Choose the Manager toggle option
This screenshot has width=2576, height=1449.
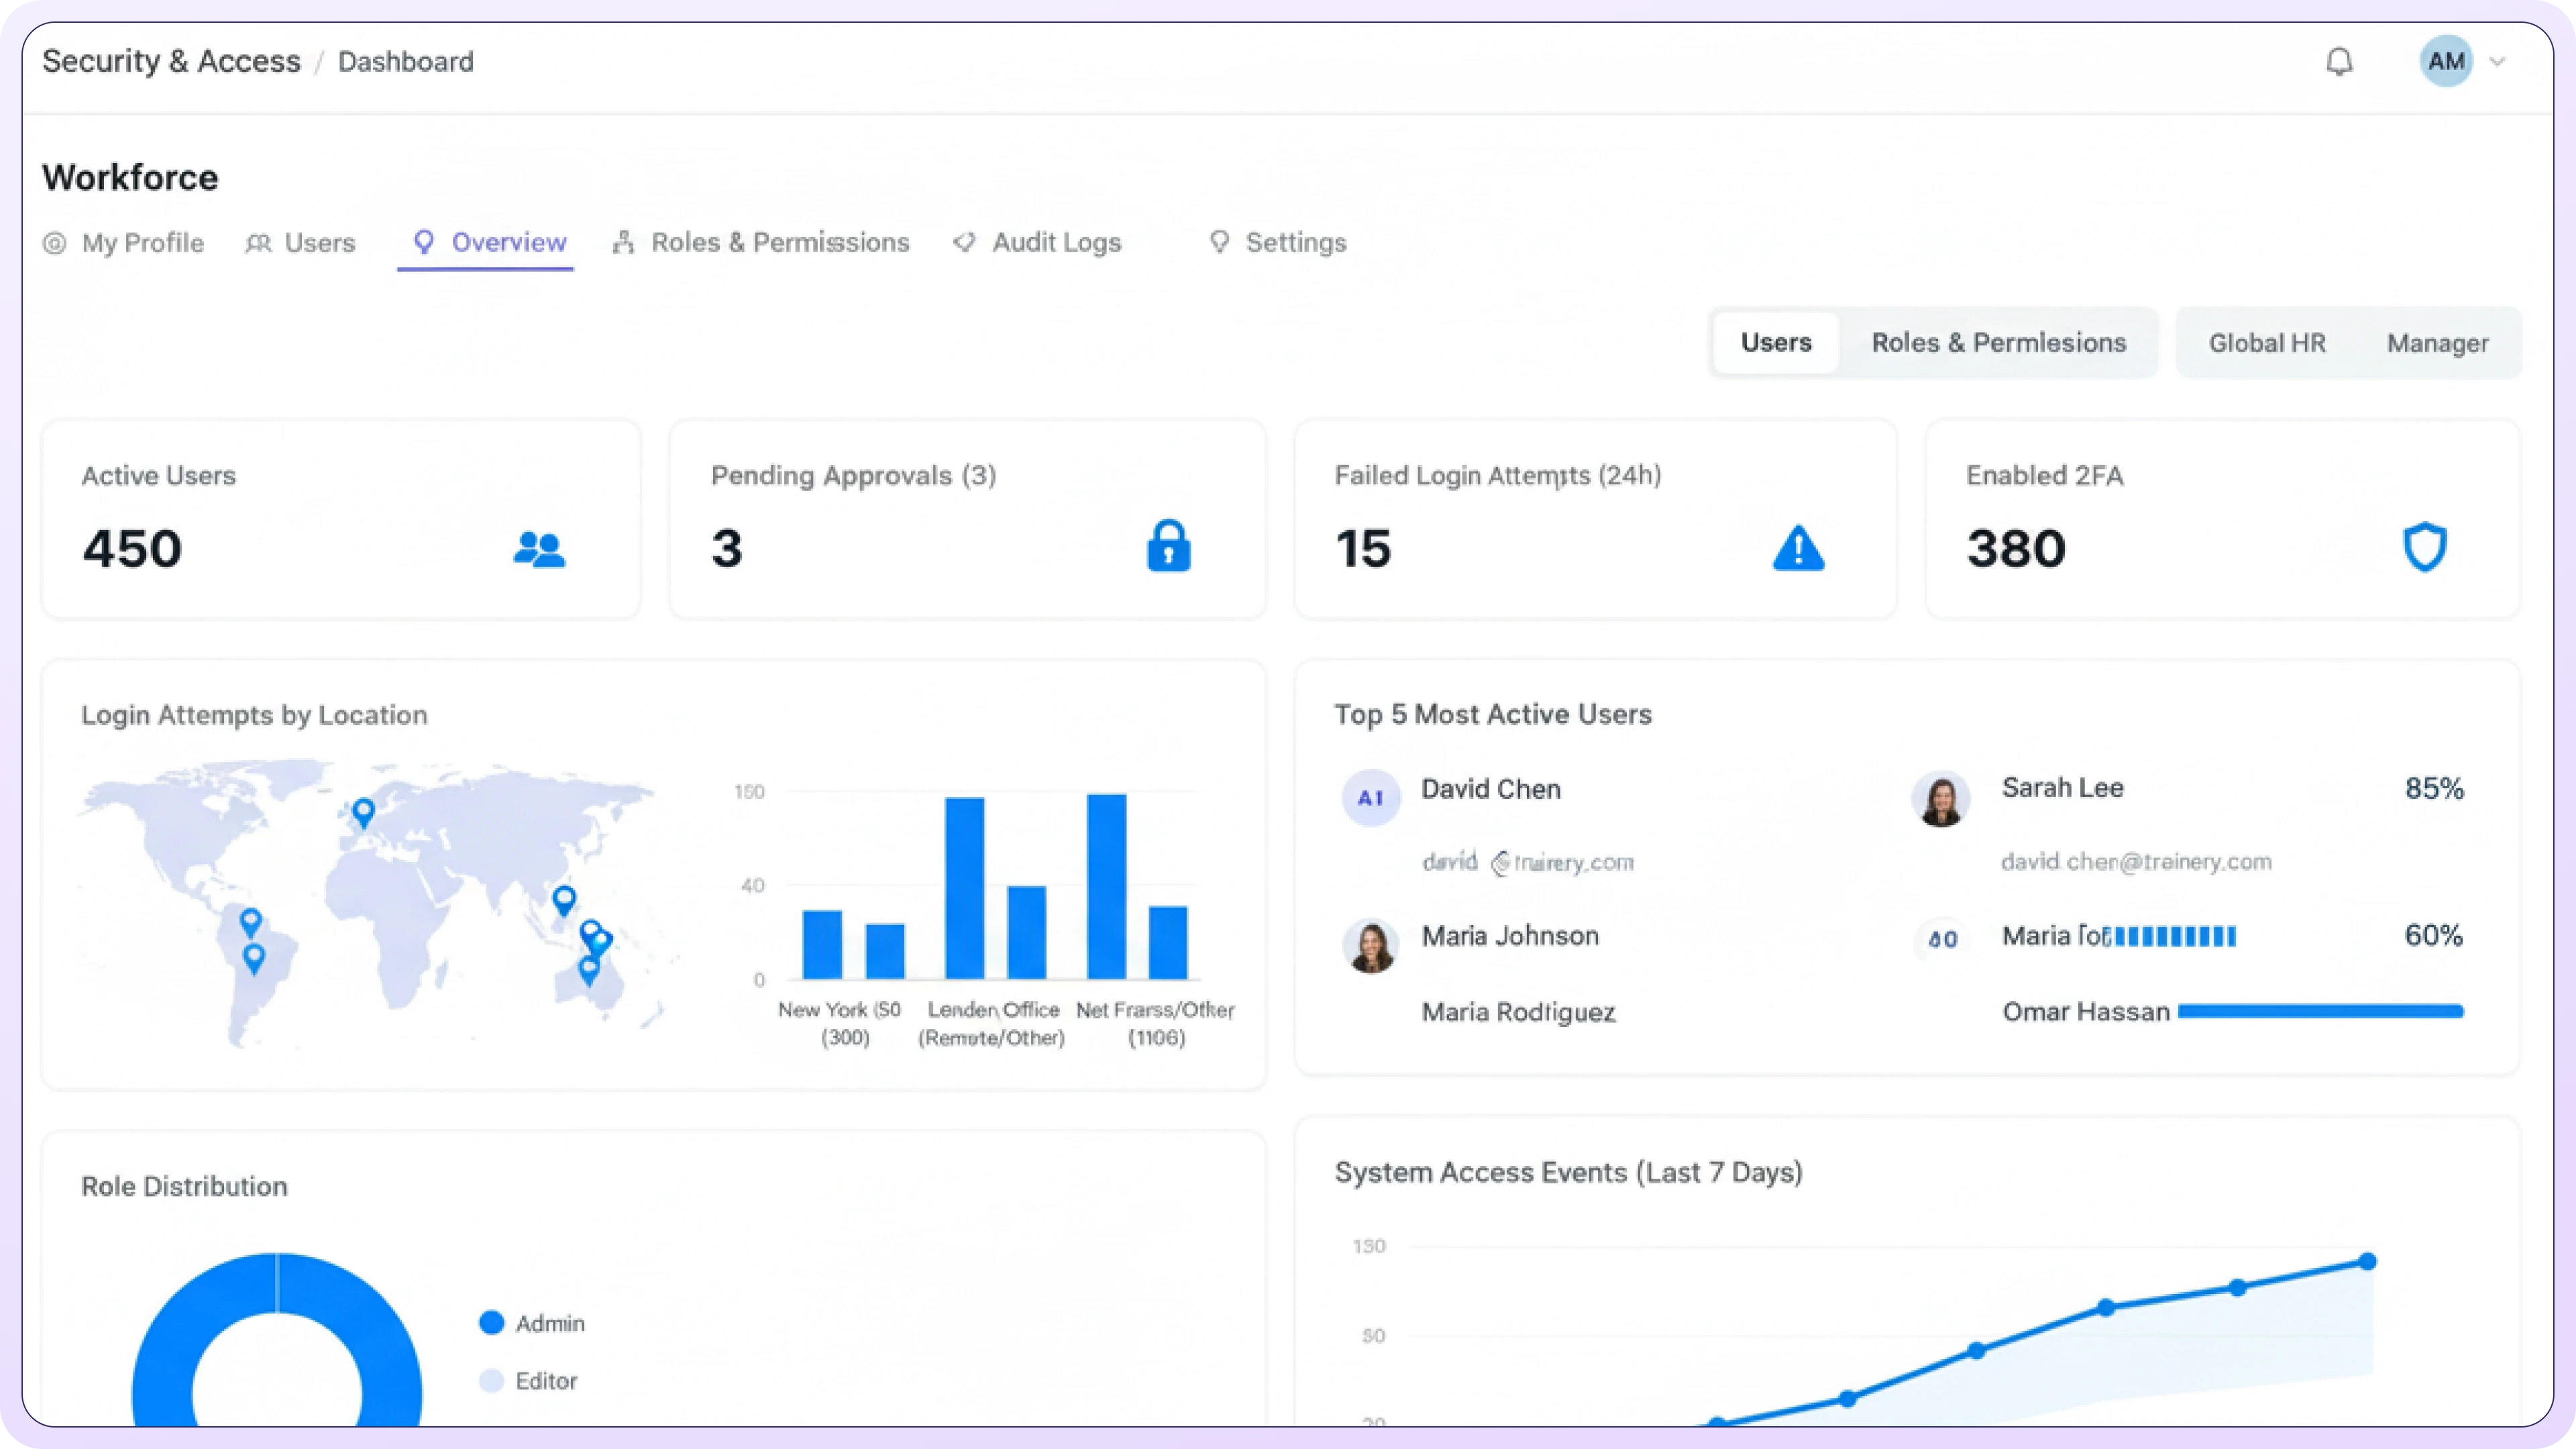2437,343
